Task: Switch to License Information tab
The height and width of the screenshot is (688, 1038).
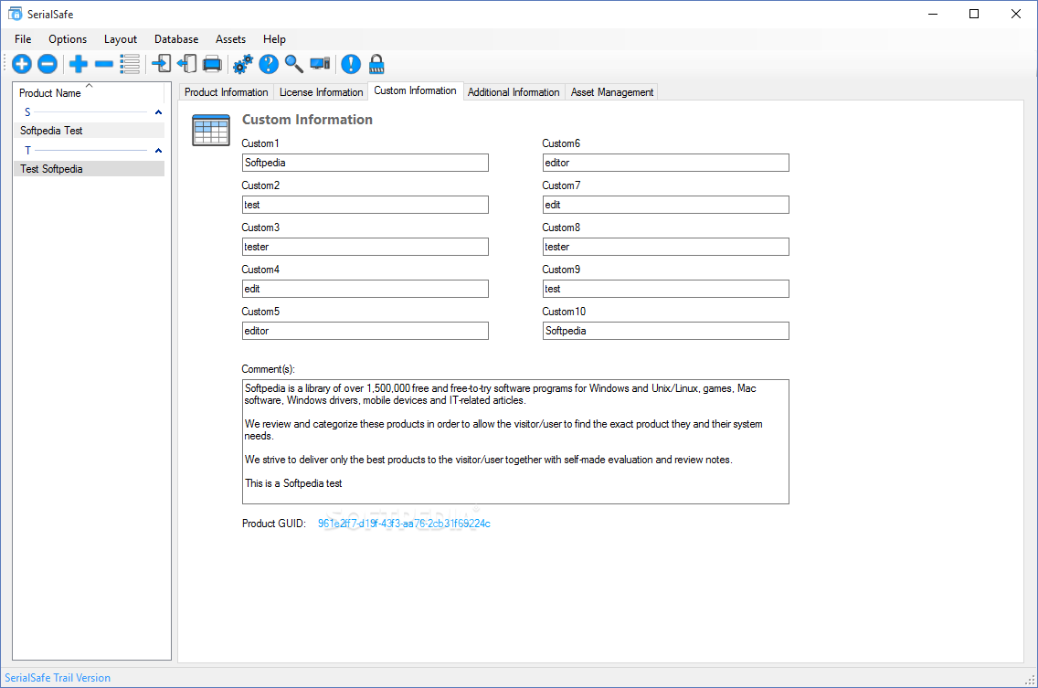Action: click(321, 92)
